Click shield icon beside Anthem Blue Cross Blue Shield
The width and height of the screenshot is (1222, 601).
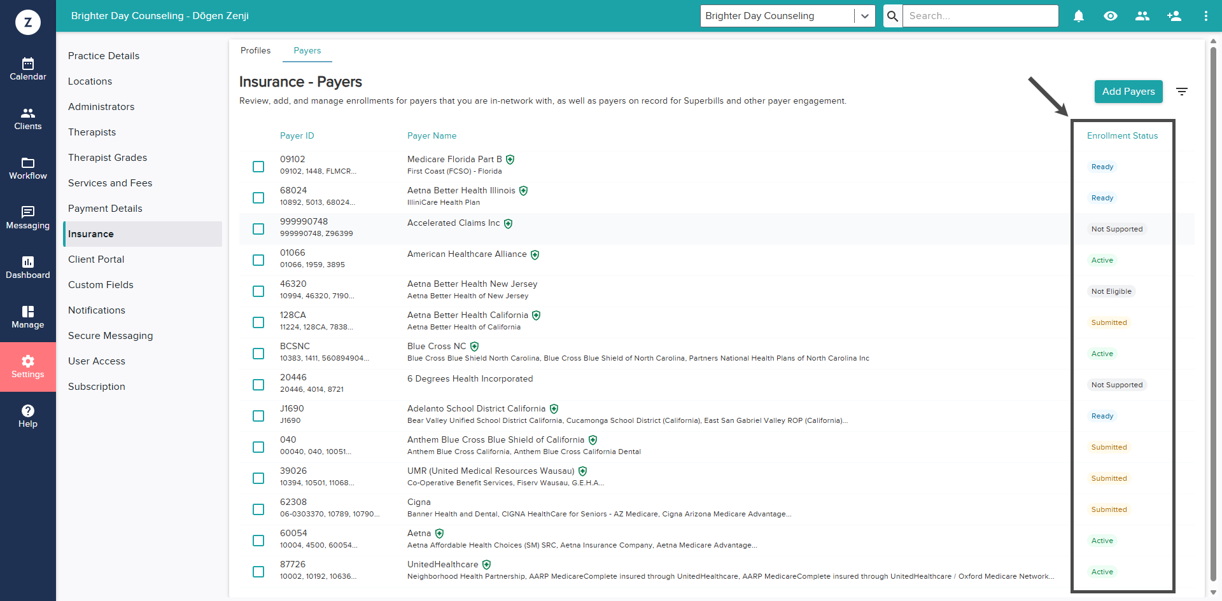tap(593, 440)
